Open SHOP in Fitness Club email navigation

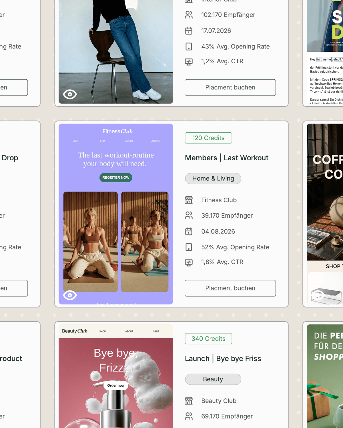point(76,141)
